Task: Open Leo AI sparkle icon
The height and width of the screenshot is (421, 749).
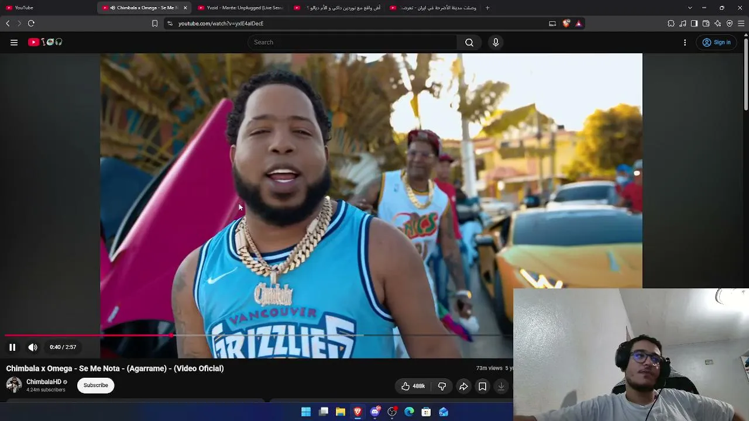Action: click(717, 23)
